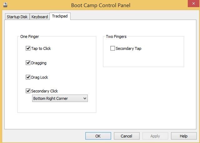Click the Cancel button
The height and width of the screenshot is (143, 200).
pos(127,136)
